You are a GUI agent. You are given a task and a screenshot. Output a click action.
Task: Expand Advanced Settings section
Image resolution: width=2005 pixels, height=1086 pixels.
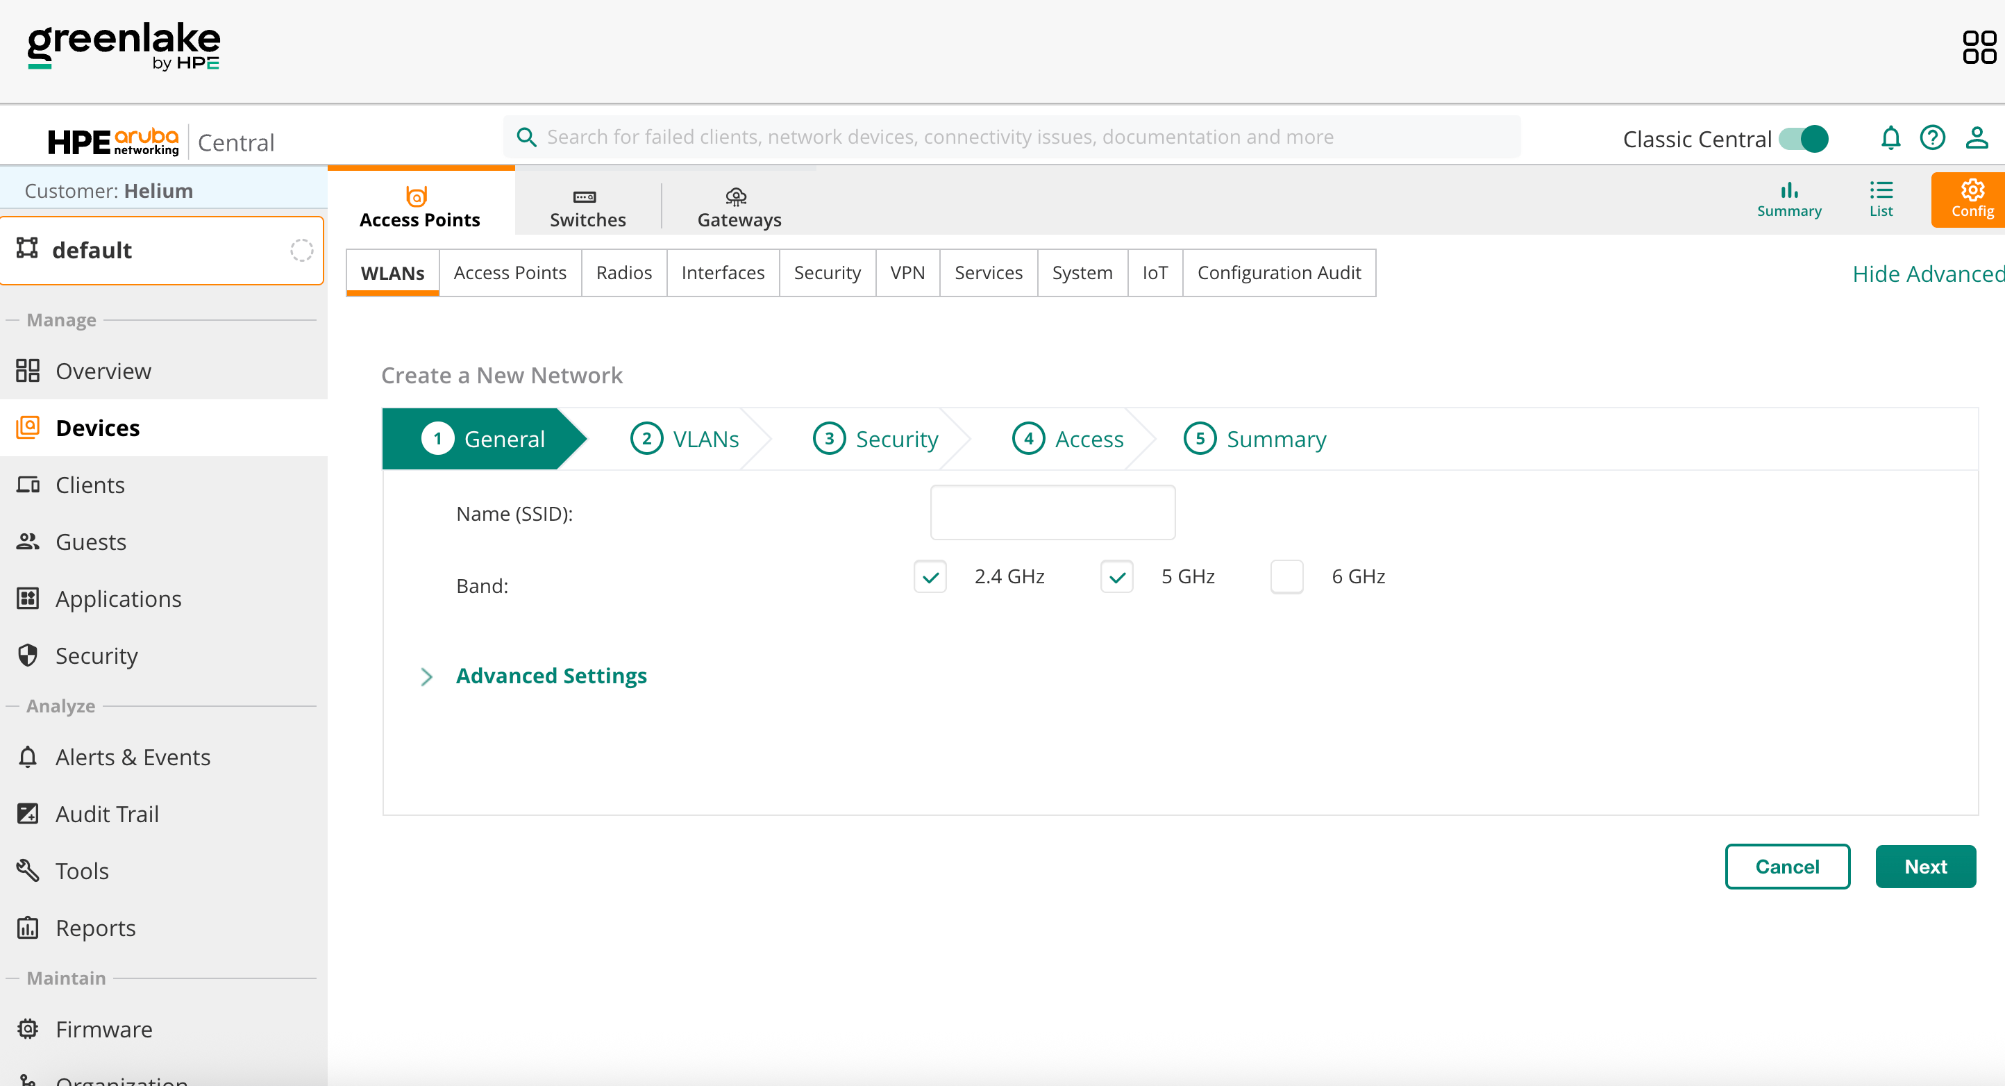pyautogui.click(x=551, y=676)
